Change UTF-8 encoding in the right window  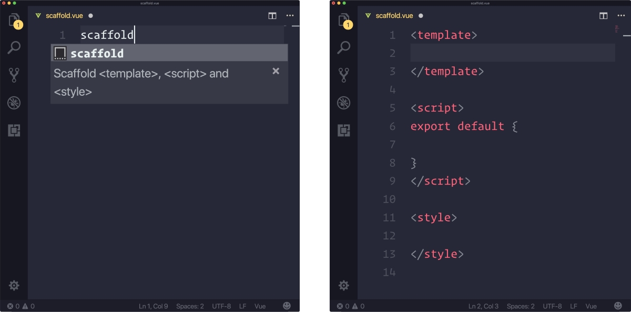[552, 306]
